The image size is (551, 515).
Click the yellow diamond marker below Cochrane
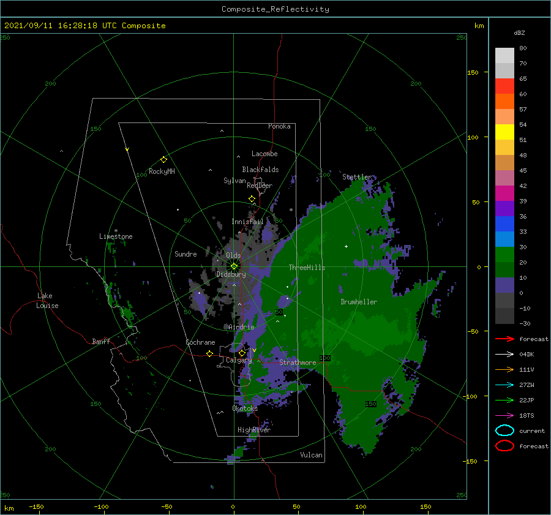209,354
